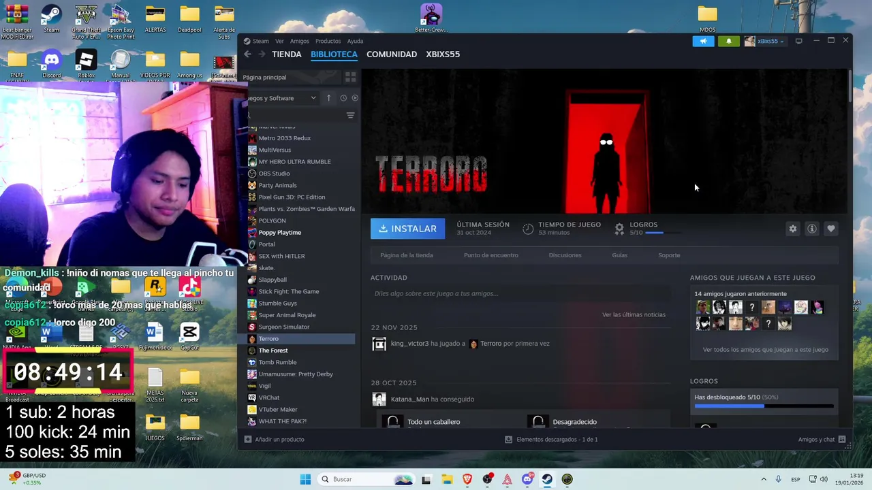
Task: Click the trophy icon beside Logros
Action: pos(619,229)
